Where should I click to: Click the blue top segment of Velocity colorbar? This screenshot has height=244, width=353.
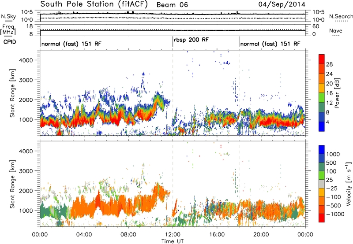click(322, 150)
